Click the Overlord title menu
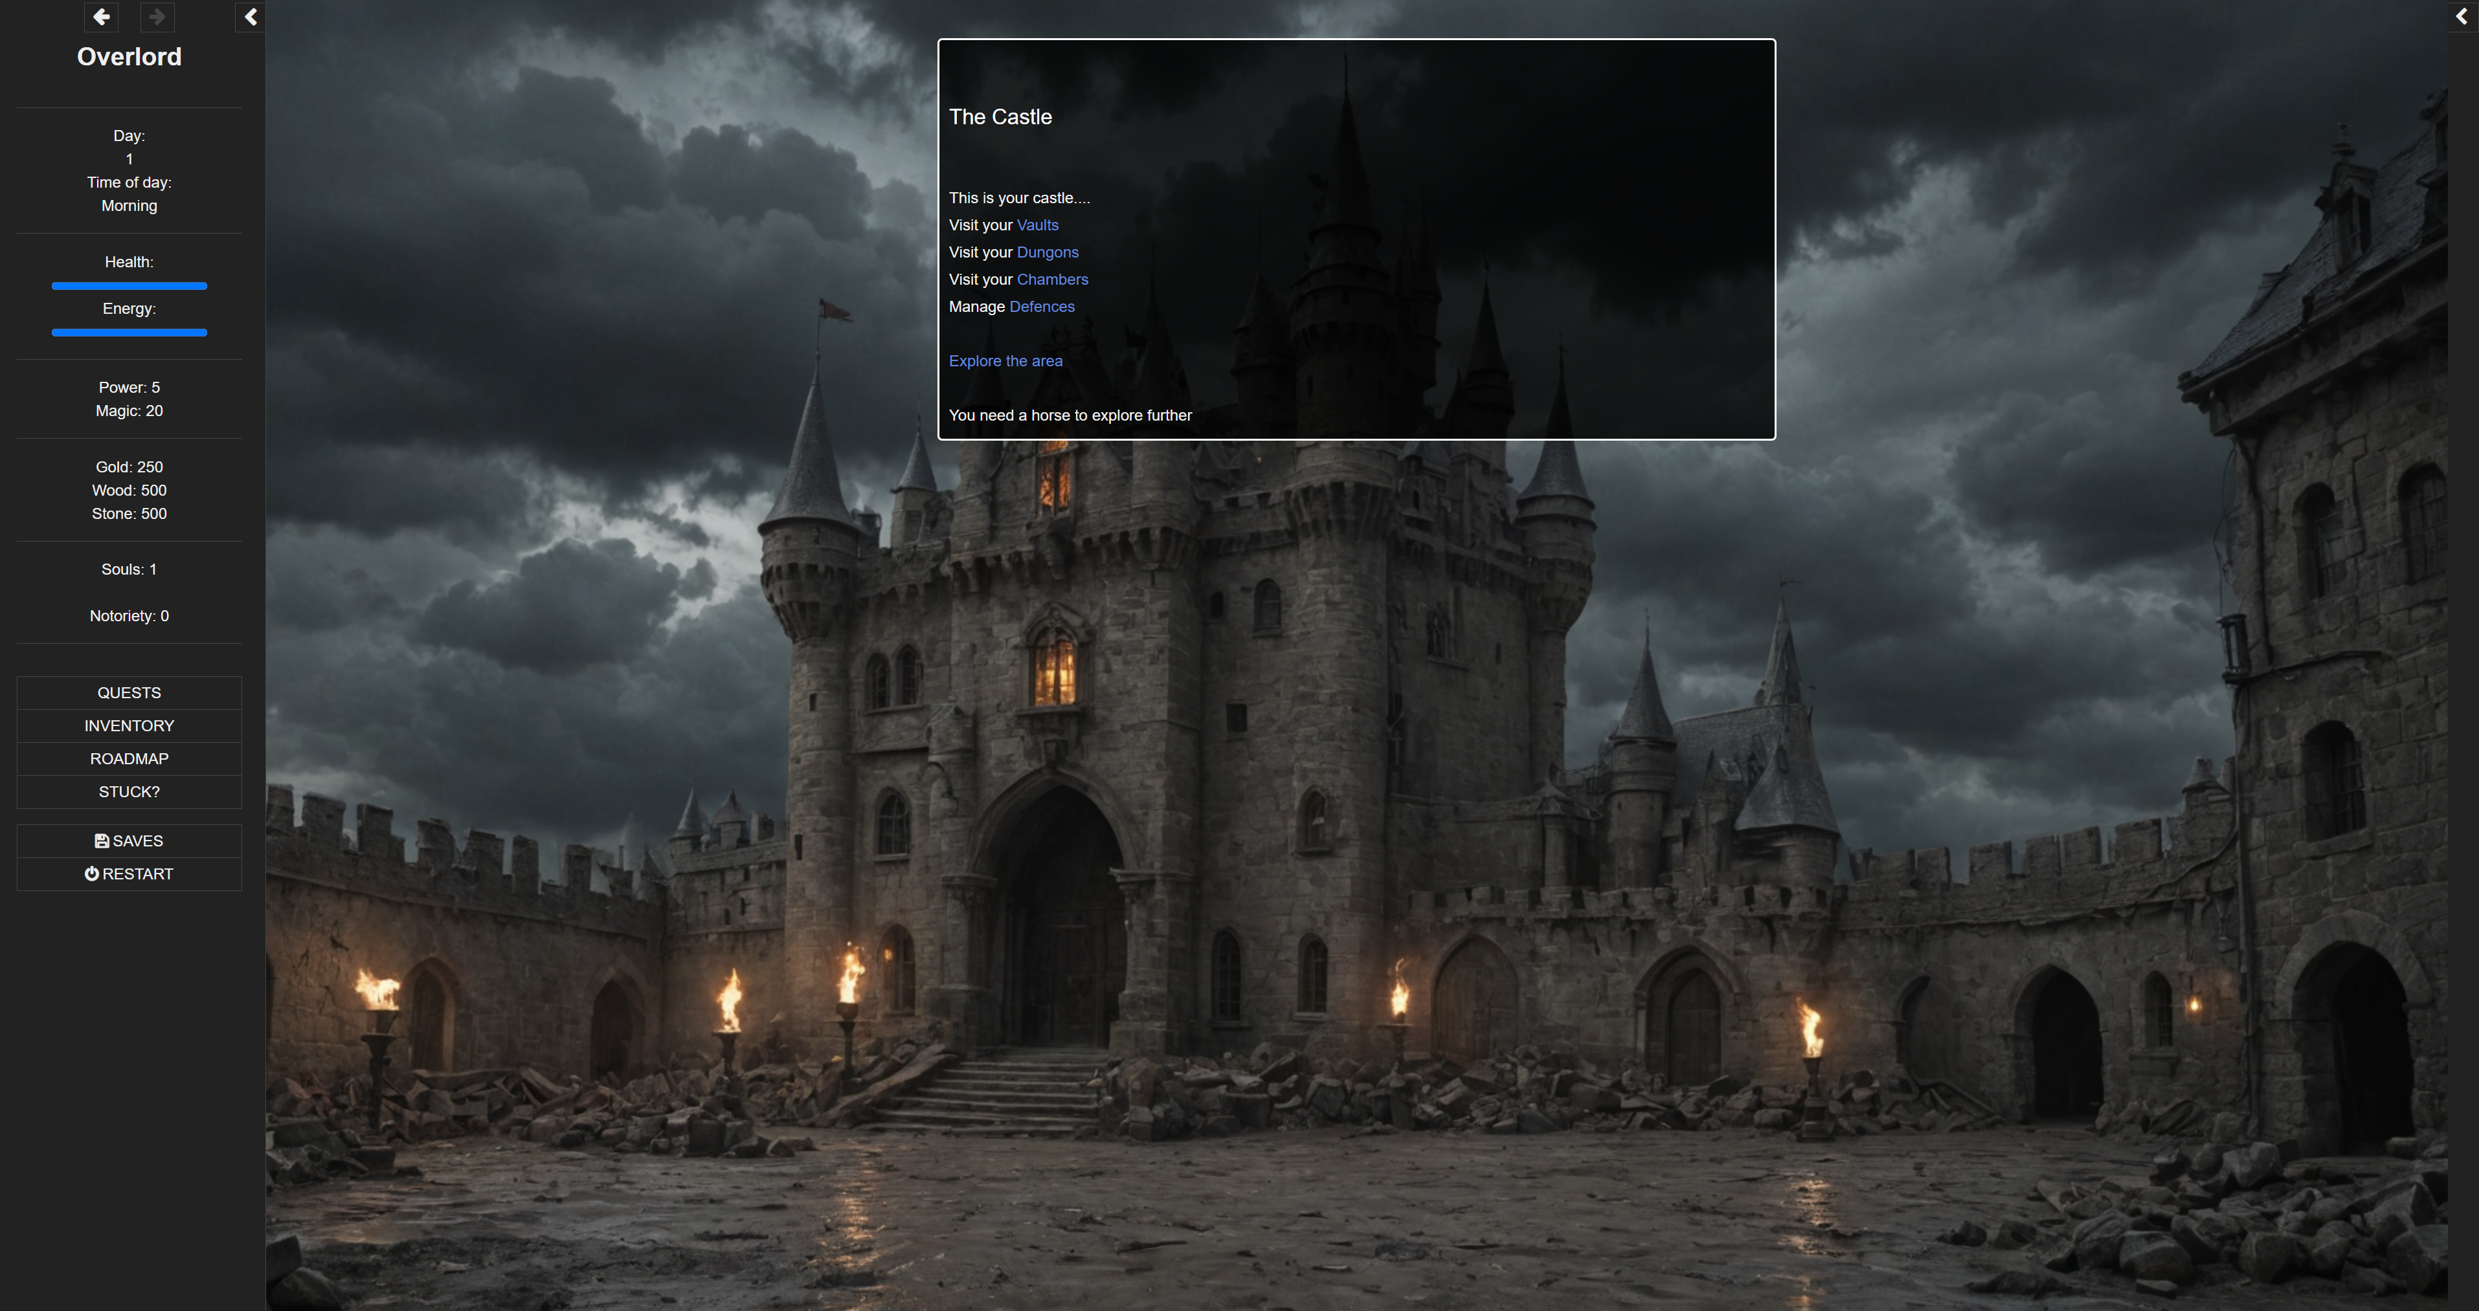Screen dimensions: 2479x1311 pyautogui.click(x=128, y=56)
